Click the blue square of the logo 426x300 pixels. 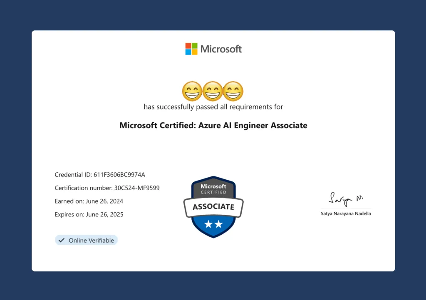click(x=188, y=52)
